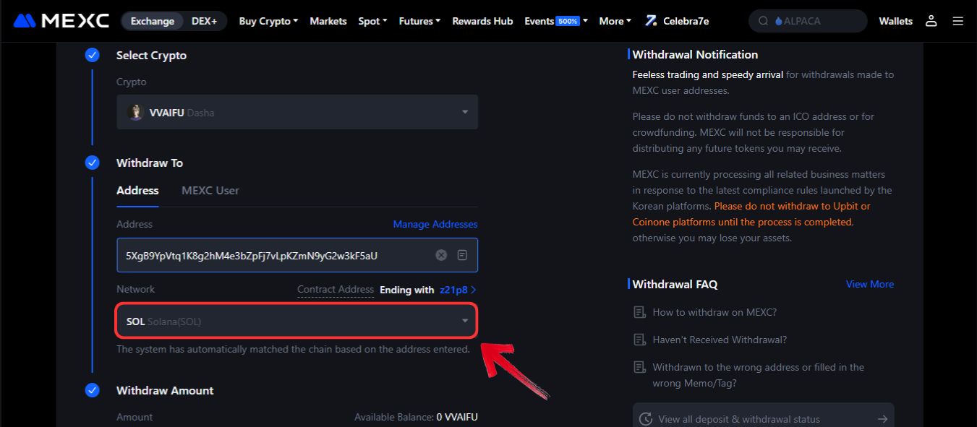
Task: Click the arrow in View all deposit status
Action: click(882, 419)
